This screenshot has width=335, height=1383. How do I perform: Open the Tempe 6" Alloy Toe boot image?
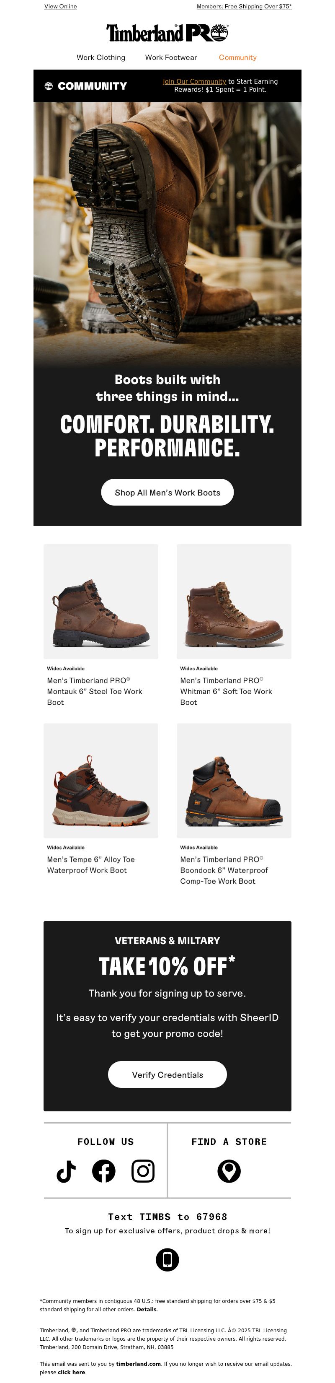click(x=101, y=781)
